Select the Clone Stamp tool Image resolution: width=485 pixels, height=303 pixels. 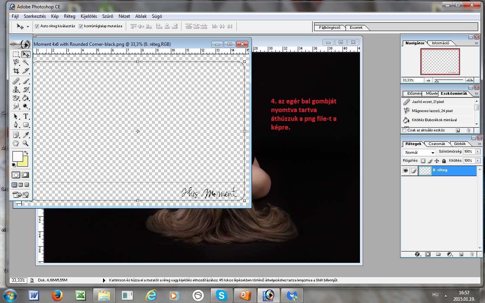coord(16,90)
